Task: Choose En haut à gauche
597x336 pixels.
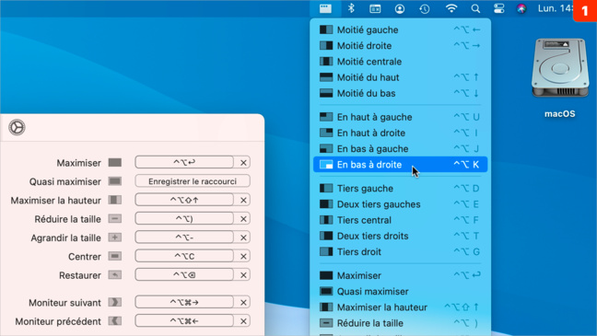Action: click(400, 117)
